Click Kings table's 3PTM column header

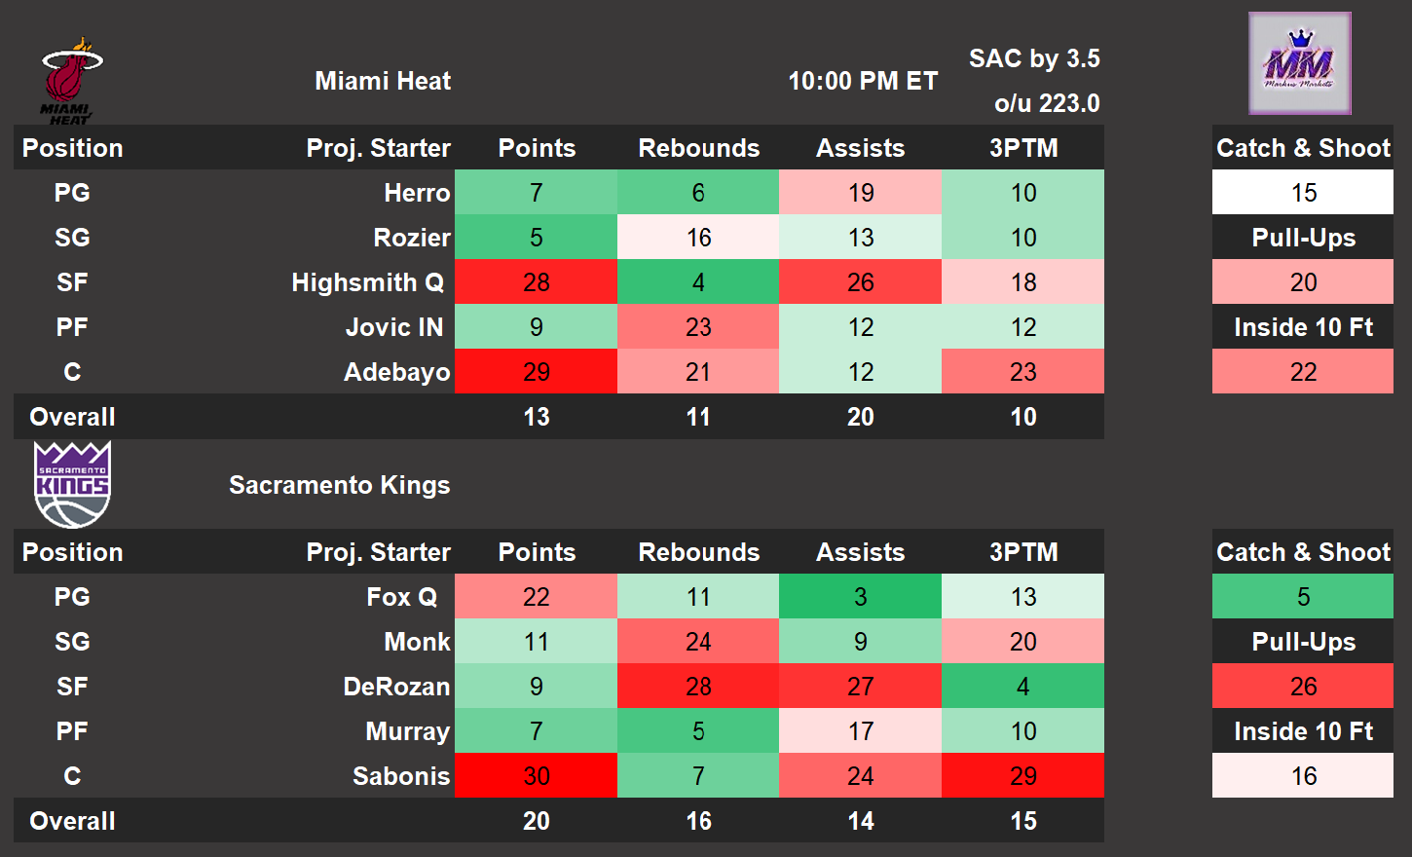click(1023, 552)
